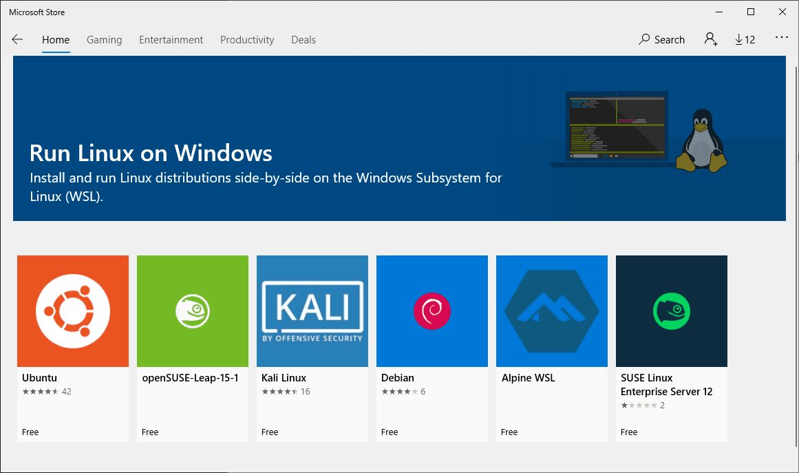Select SUSE Linux Enterprise Server 12 icon

tap(671, 311)
